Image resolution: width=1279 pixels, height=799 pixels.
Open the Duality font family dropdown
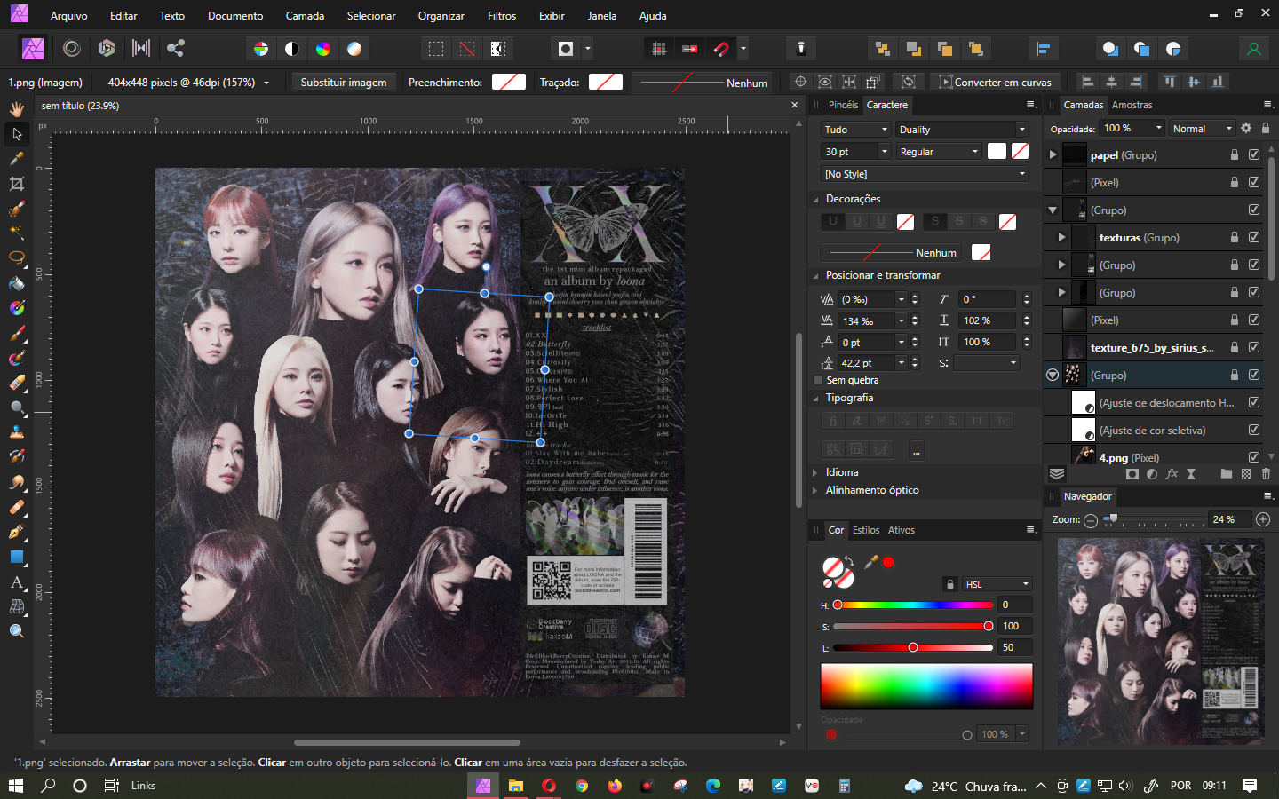click(962, 130)
